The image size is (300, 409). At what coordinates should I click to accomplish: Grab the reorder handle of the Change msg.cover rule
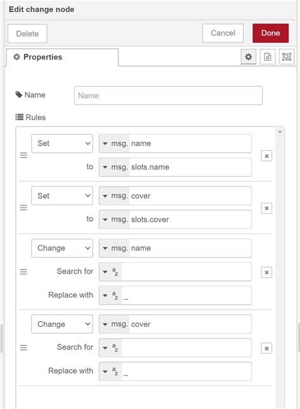[x=23, y=348]
